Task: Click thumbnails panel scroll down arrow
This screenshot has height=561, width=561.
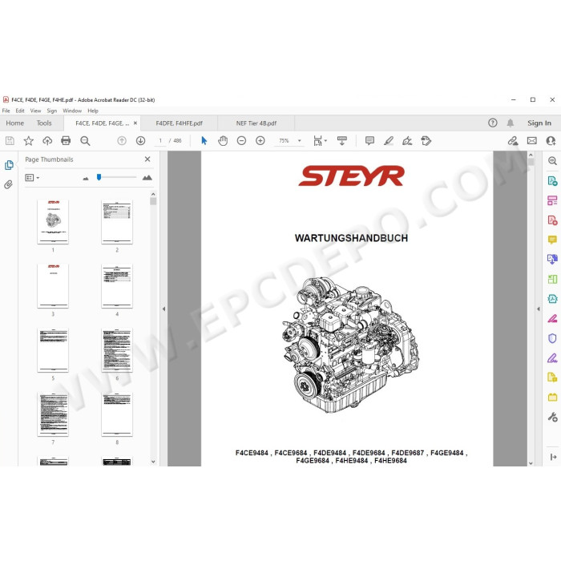Action: (x=153, y=462)
